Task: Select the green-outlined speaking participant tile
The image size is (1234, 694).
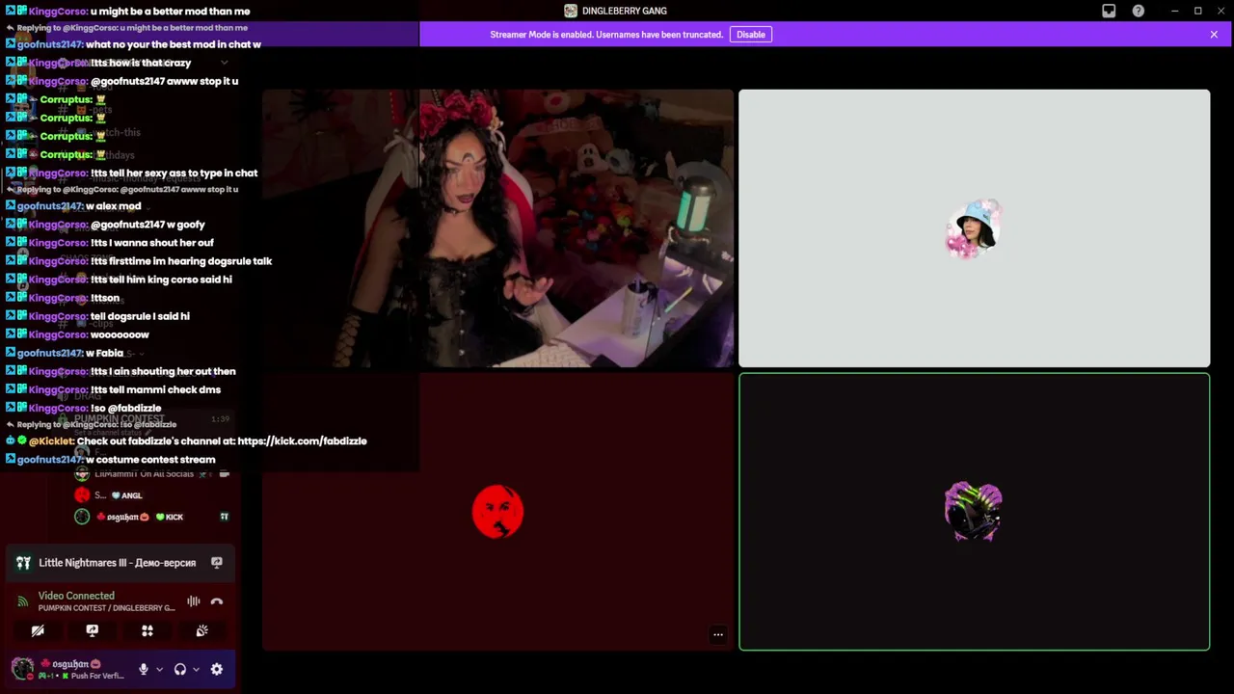Action: [974, 512]
